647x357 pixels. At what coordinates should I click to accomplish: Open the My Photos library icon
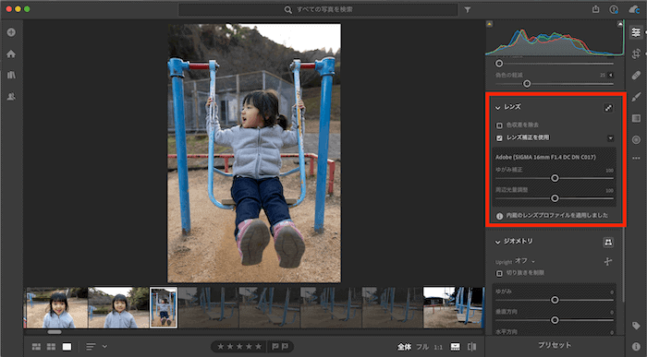[x=11, y=75]
